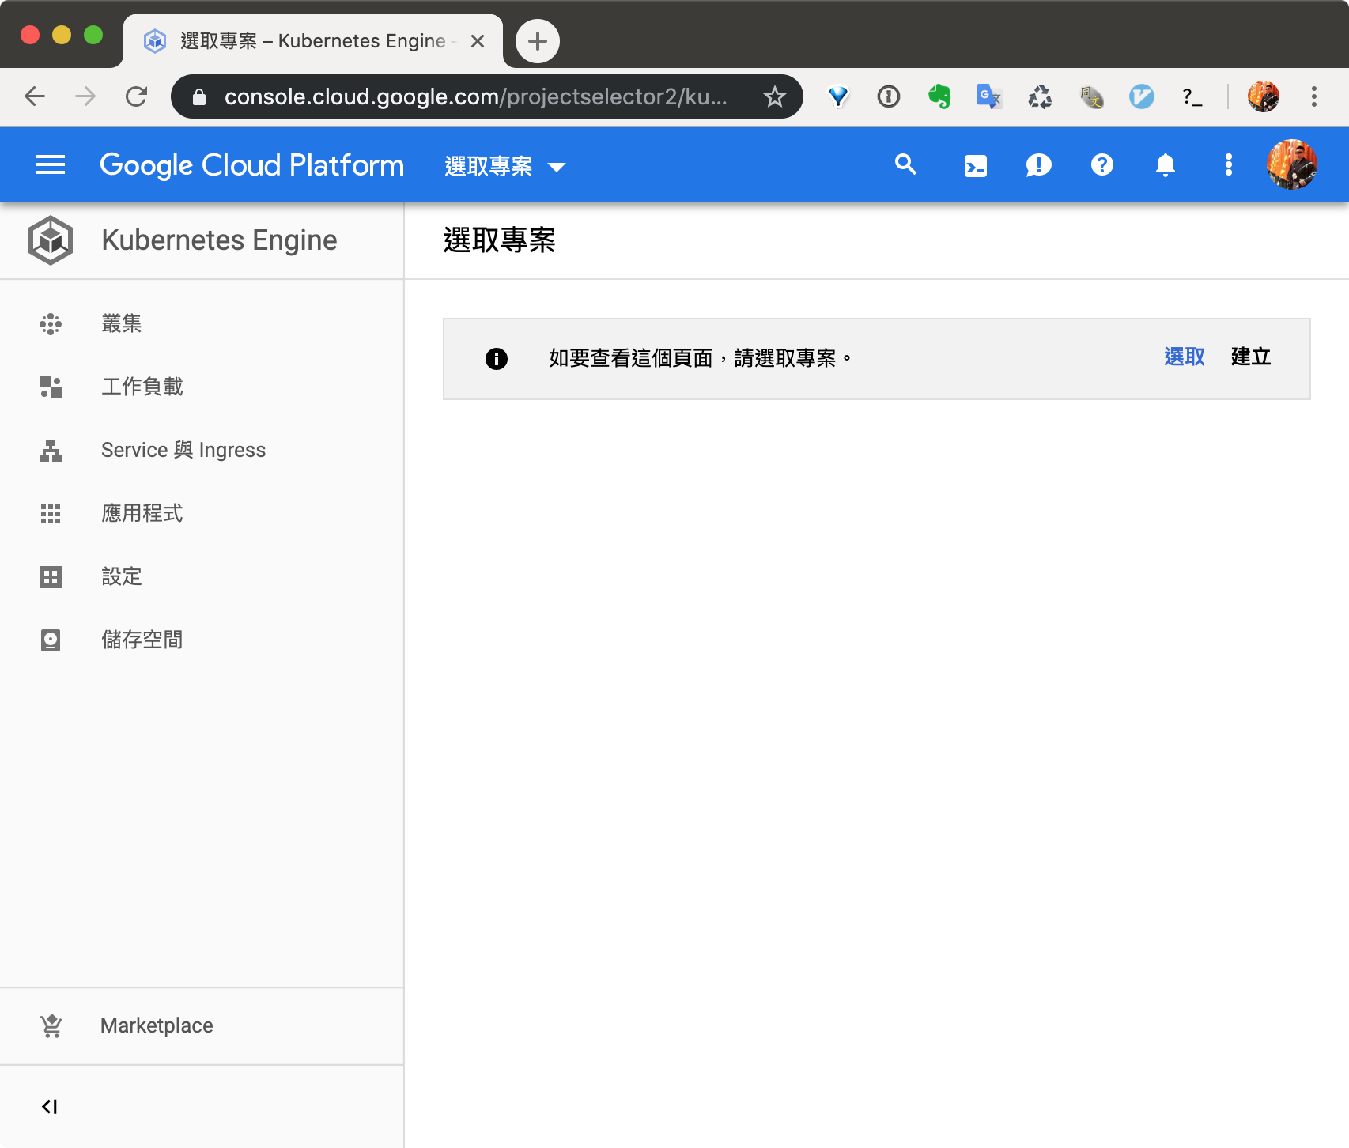Open the Chrome profile avatar
The image size is (1349, 1148).
pyautogui.click(x=1264, y=96)
